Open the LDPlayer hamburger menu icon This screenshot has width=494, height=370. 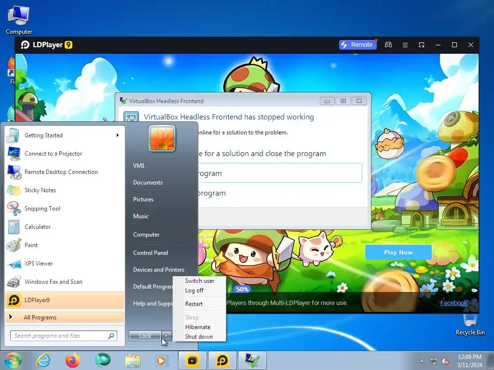(405, 45)
